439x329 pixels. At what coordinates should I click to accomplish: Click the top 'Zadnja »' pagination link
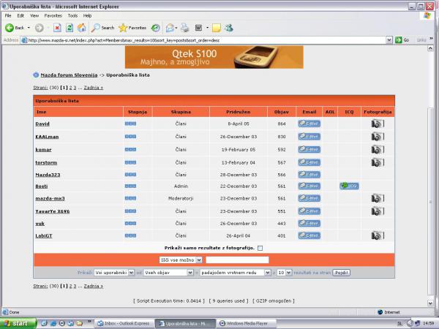[94, 88]
